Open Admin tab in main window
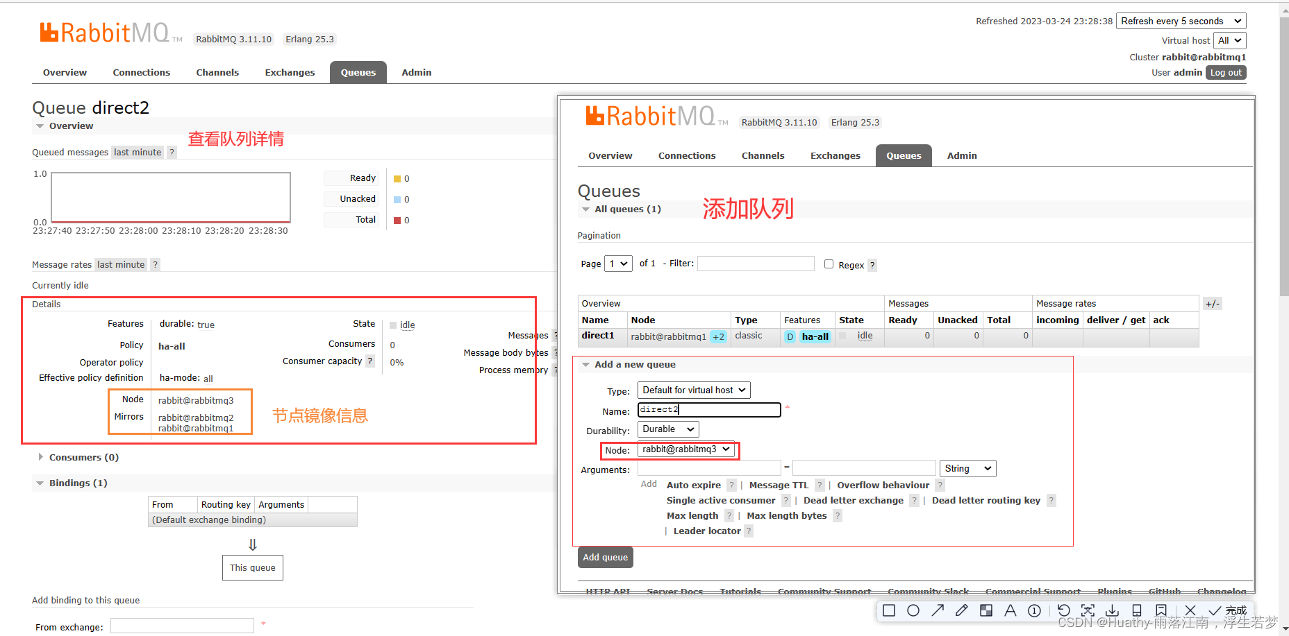1289x636 pixels. [417, 73]
